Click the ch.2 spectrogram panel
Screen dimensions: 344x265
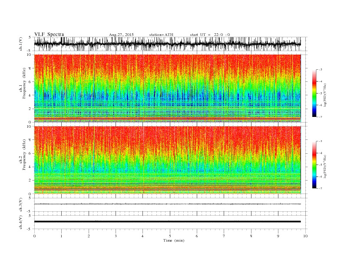pos(167,160)
